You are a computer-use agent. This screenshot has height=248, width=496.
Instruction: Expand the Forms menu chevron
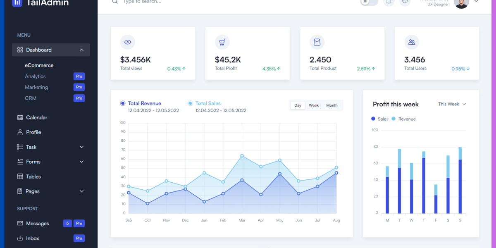click(81, 162)
